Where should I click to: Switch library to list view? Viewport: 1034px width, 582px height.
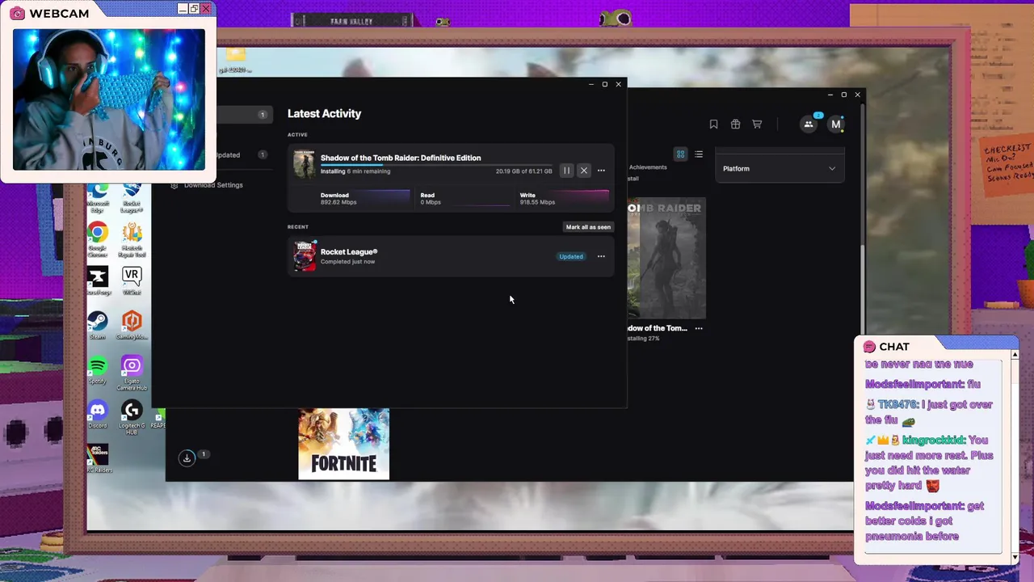click(699, 154)
